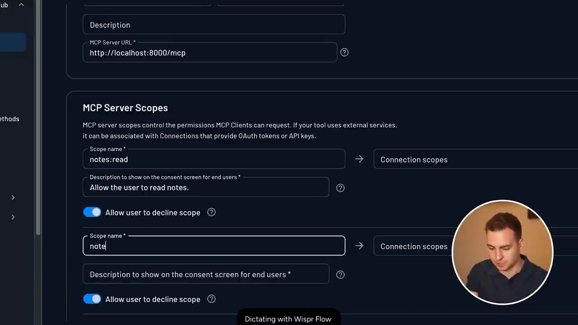Open the sidebar item ending in 'ethods'
The height and width of the screenshot is (325, 578).
(x=9, y=119)
